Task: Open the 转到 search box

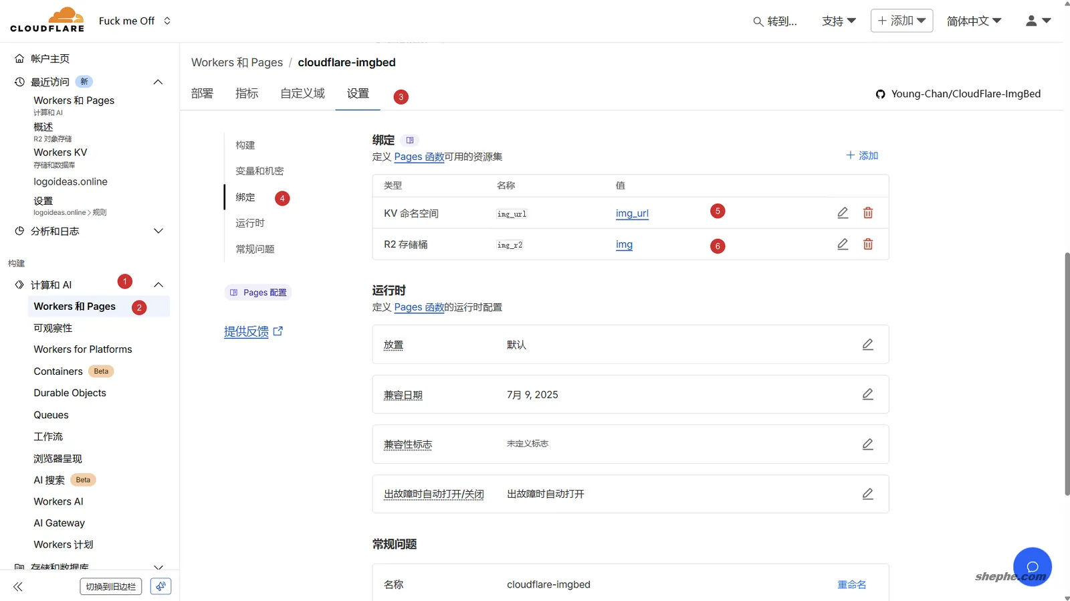Action: tap(775, 21)
